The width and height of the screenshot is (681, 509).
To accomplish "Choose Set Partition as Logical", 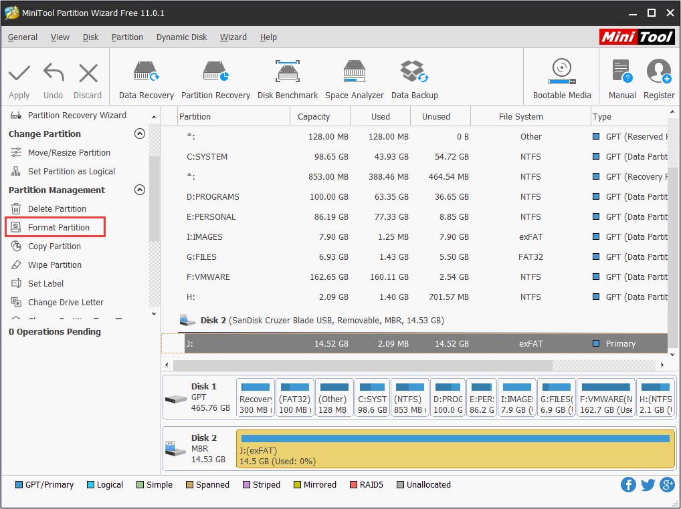I will click(x=71, y=171).
